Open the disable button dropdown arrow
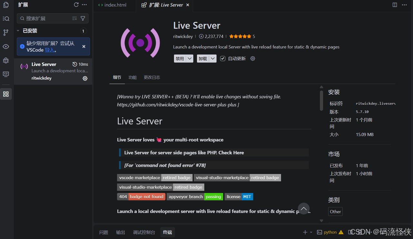This screenshot has width=413, height=239. (190, 59)
